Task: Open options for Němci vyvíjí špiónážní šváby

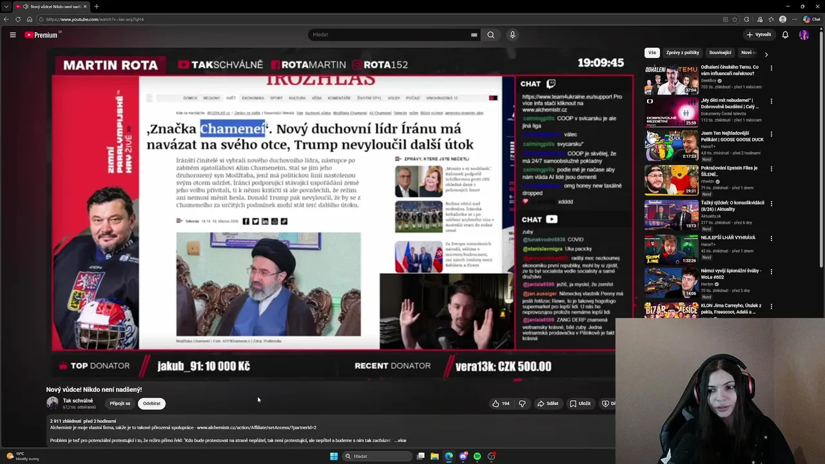Action: click(x=771, y=272)
